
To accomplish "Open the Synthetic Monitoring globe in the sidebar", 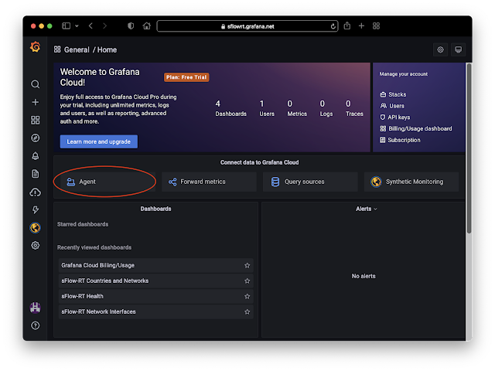I will click(x=36, y=228).
